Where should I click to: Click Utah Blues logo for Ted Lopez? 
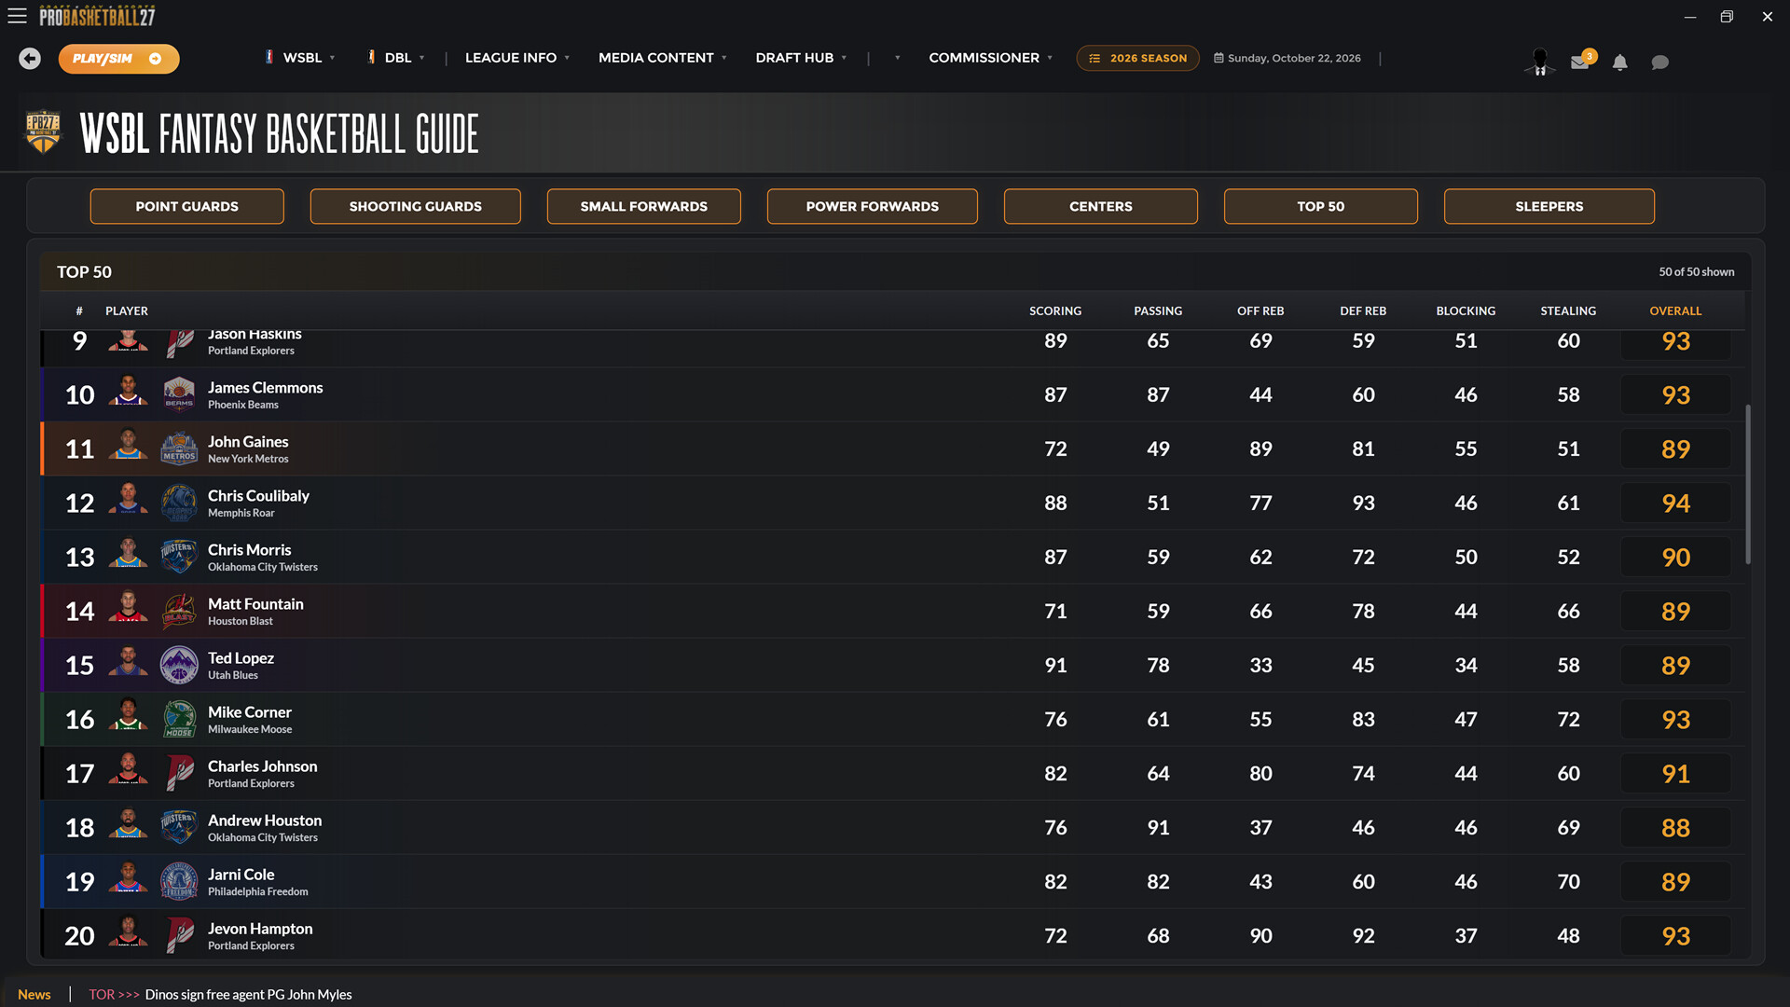179,665
